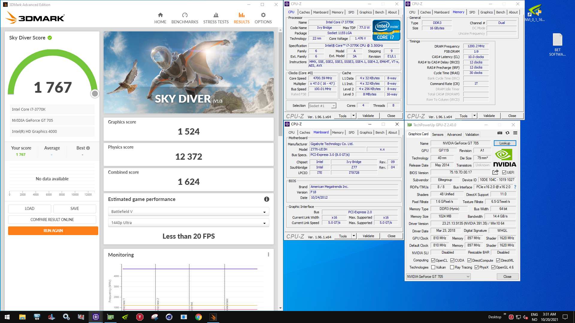575x323 pixels.
Task: Click Lookup in GPU-Z
Action: pyautogui.click(x=505, y=143)
